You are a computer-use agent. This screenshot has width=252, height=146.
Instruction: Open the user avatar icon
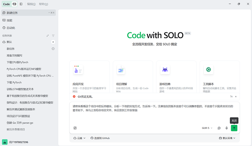point(5,142)
